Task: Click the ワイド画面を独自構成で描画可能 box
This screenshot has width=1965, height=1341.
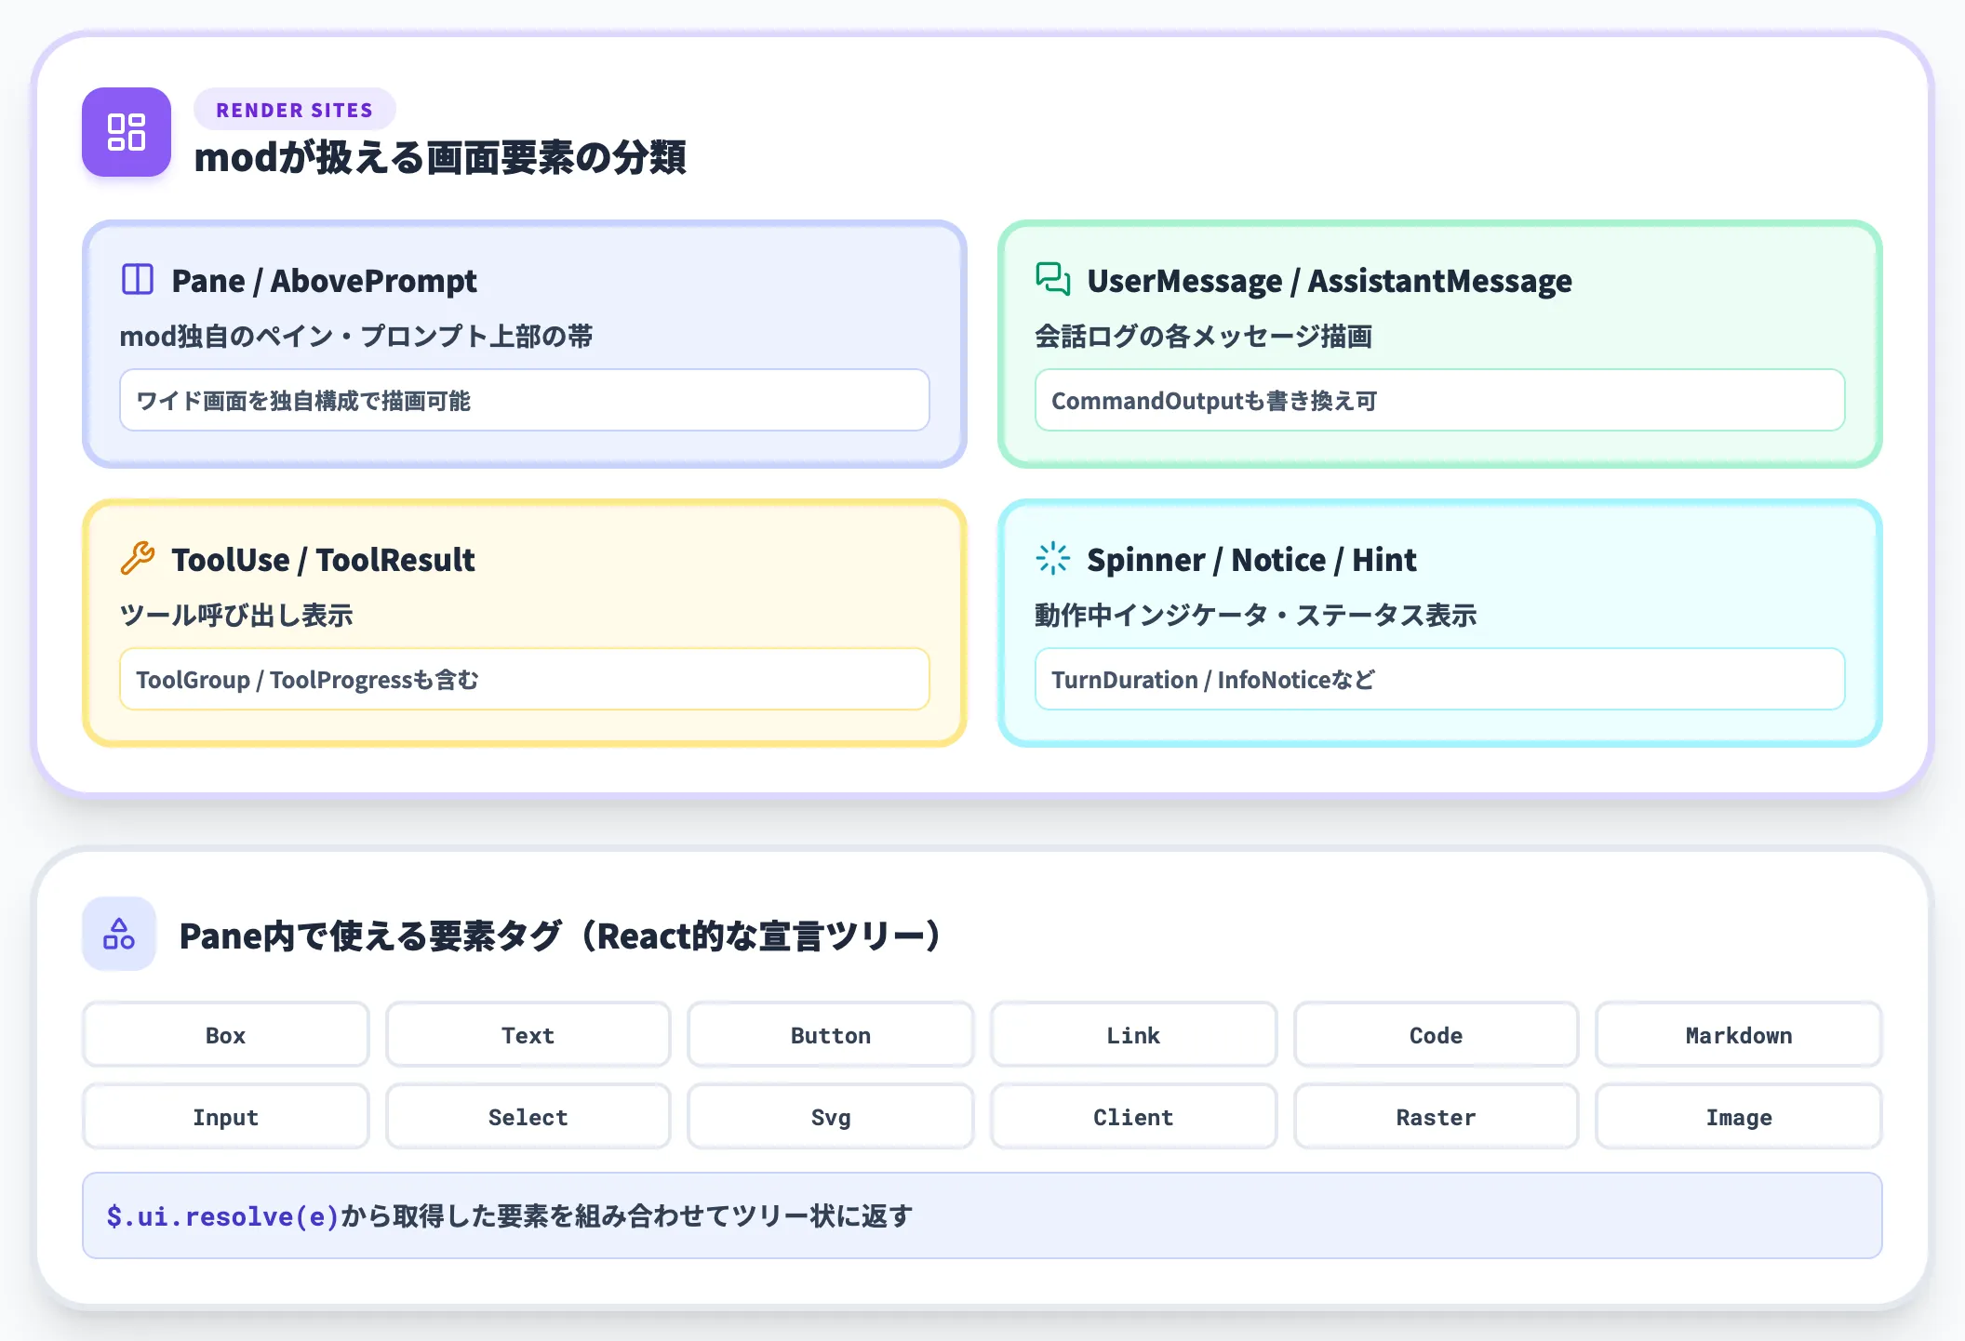Action: click(x=525, y=400)
